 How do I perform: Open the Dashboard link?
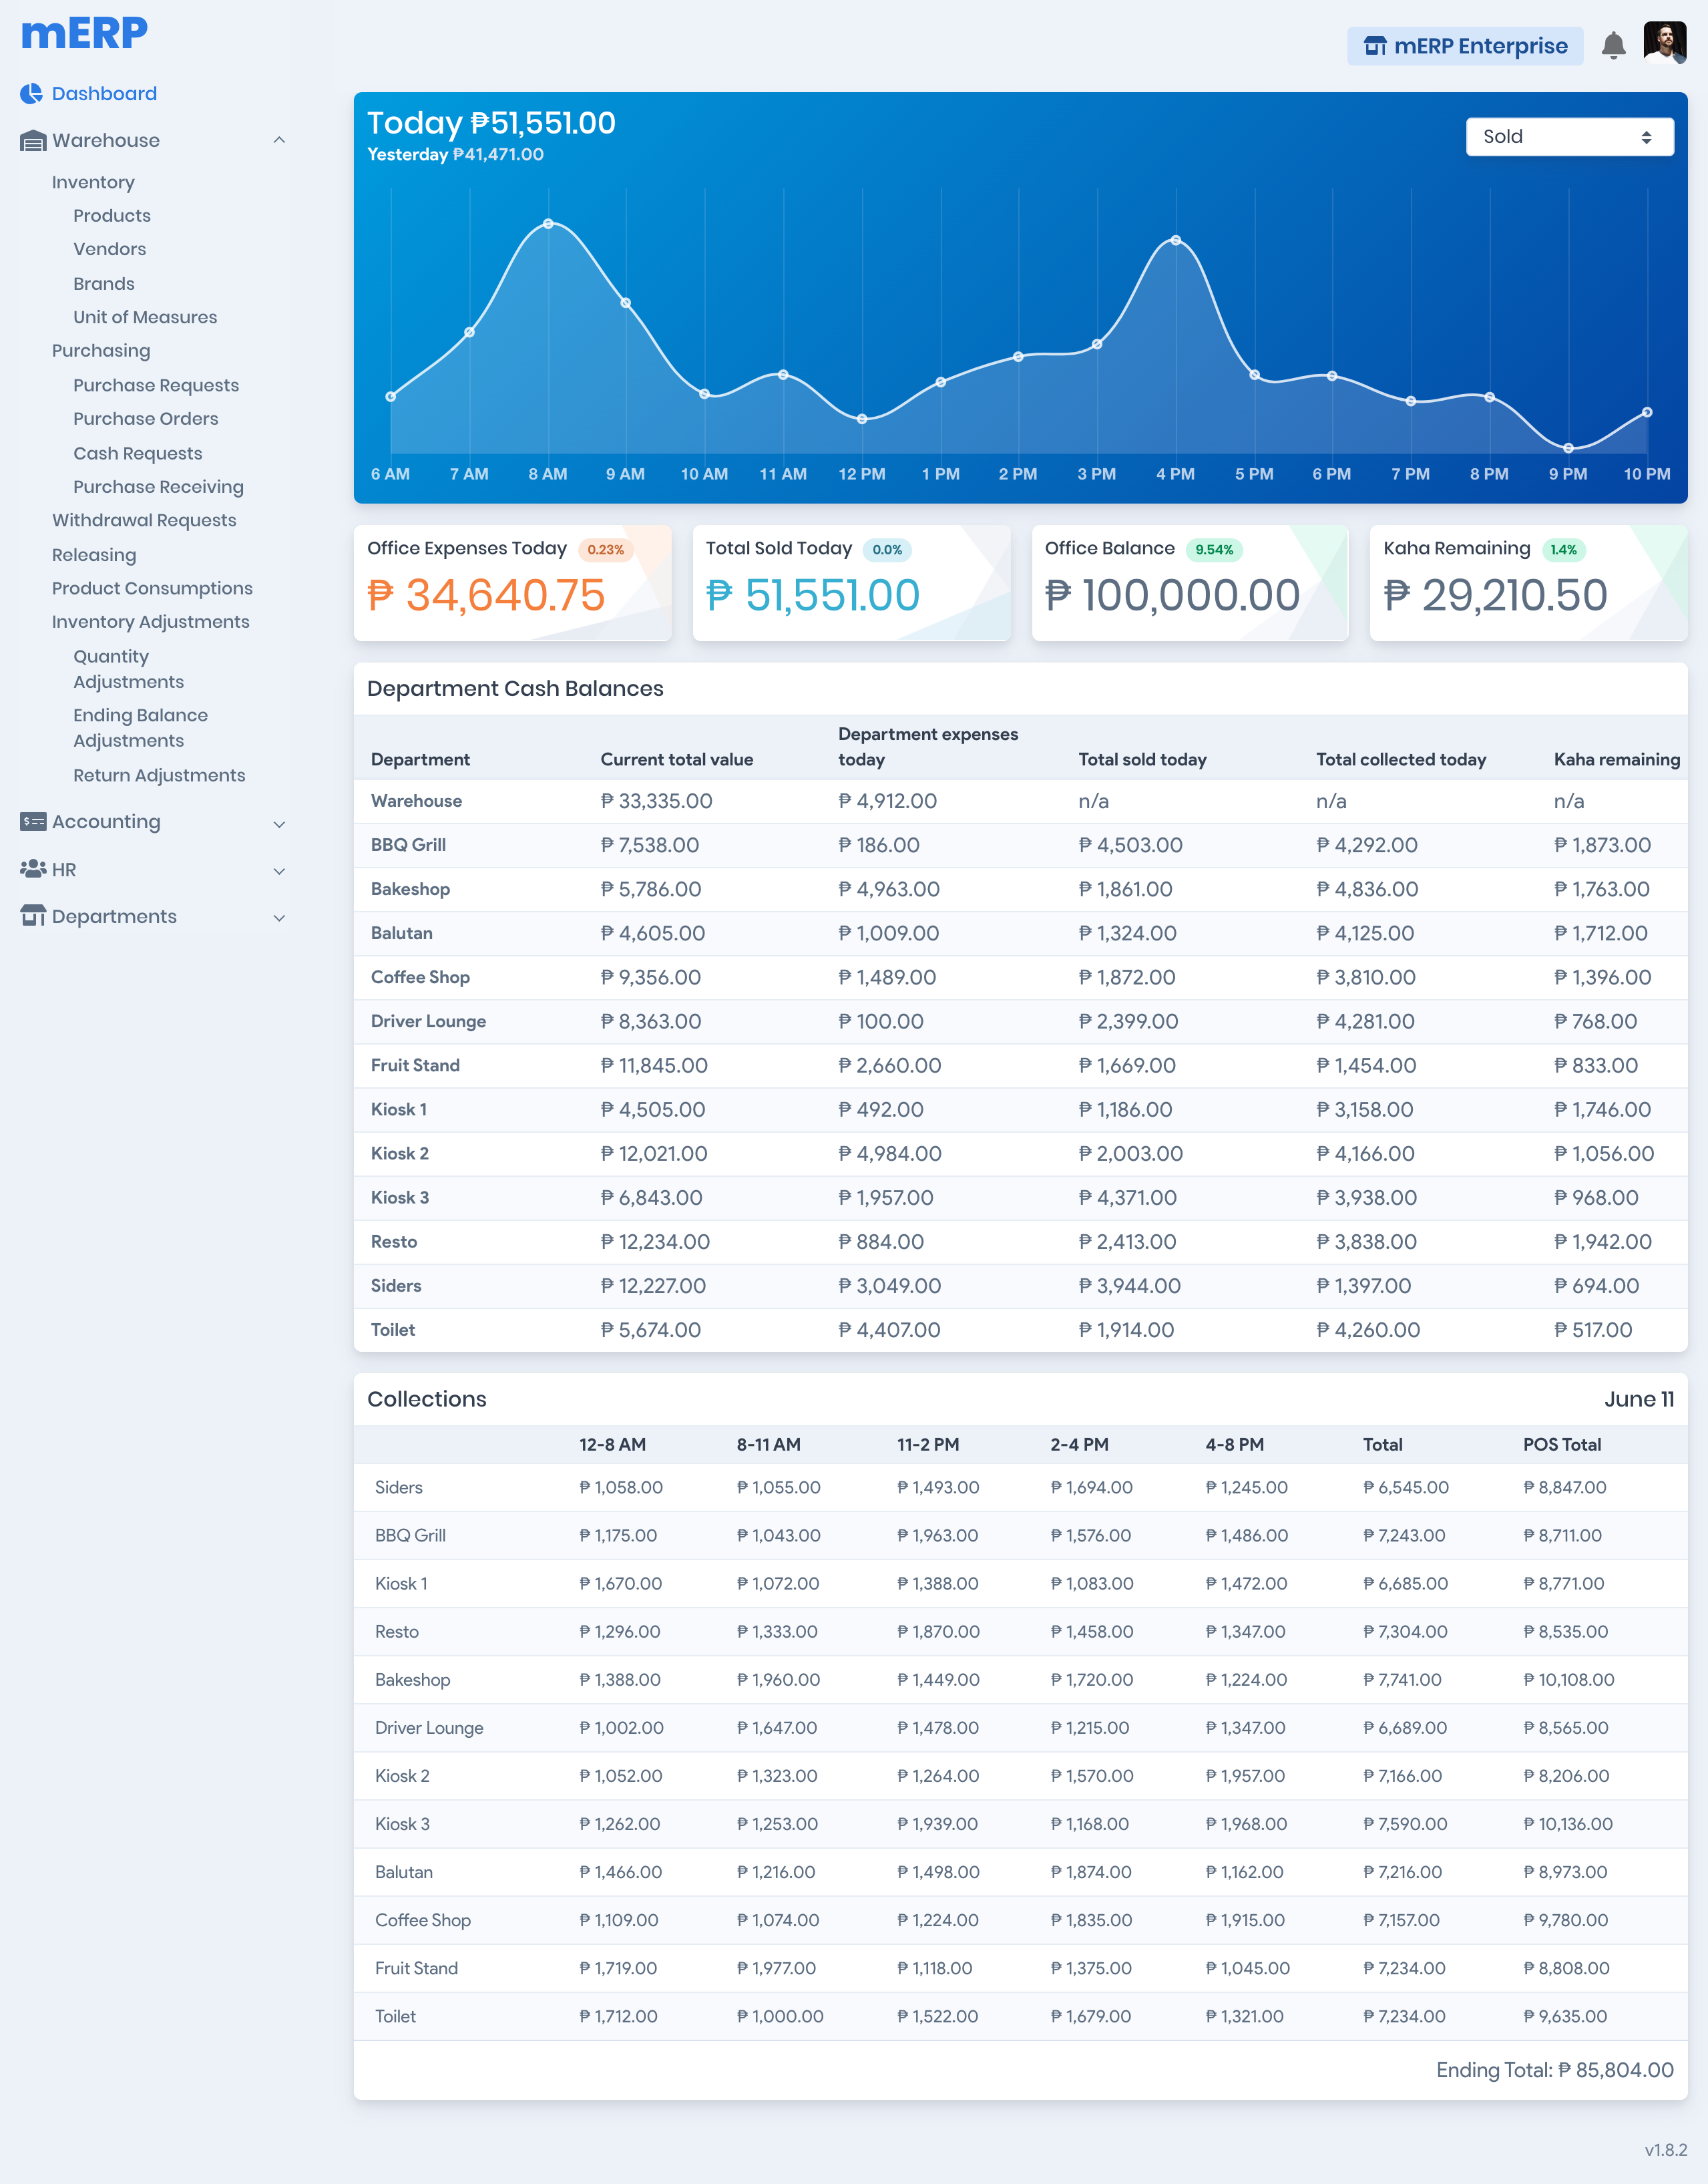pos(104,93)
